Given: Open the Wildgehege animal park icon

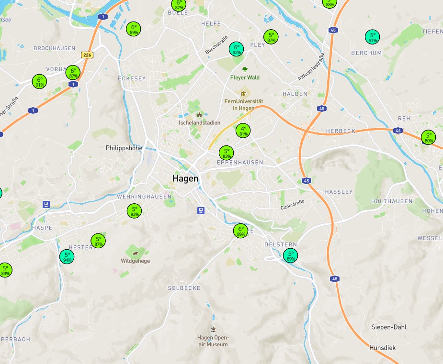Looking at the screenshot, I should point(136,253).
